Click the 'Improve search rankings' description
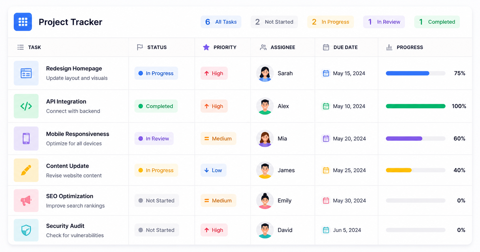The height and width of the screenshot is (252, 480). click(x=75, y=206)
